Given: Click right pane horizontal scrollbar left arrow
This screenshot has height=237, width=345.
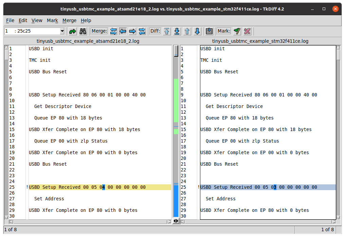Looking at the screenshot, I should [x=183, y=222].
